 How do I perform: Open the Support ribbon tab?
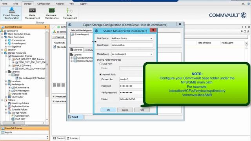(x=84, y=4)
